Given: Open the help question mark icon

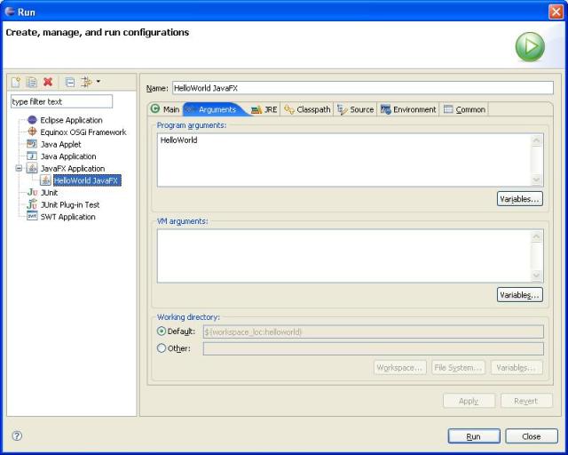Looking at the screenshot, I should [17, 435].
